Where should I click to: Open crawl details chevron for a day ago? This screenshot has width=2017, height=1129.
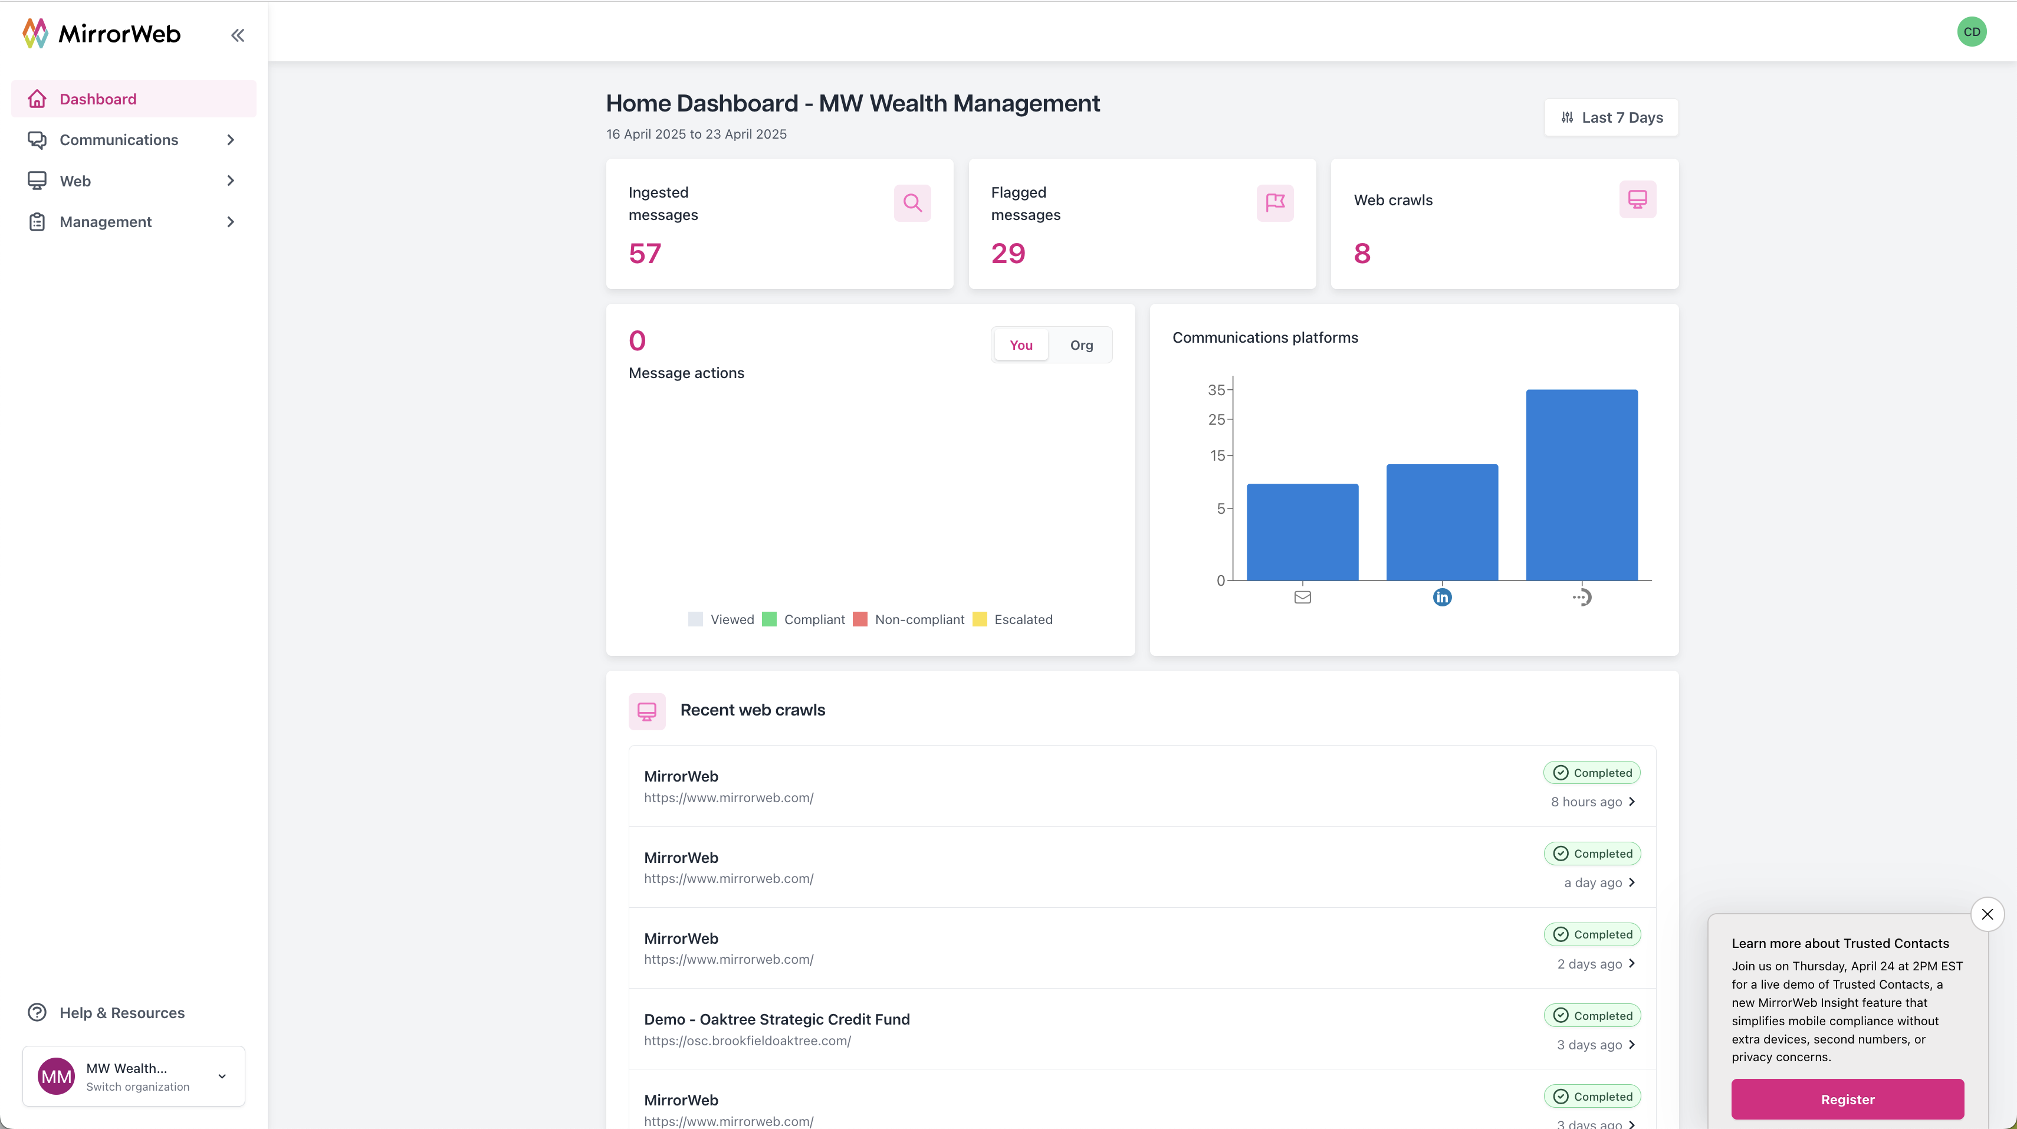[x=1632, y=882]
